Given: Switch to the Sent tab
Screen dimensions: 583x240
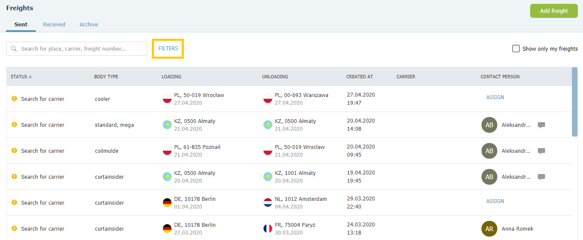Looking at the screenshot, I should [21, 25].
